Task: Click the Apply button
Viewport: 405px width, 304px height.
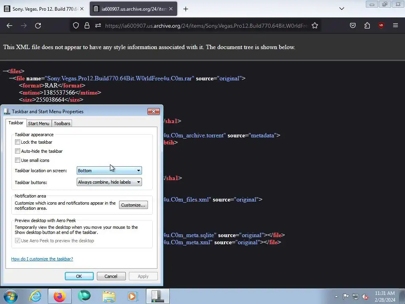Action: pyautogui.click(x=143, y=276)
